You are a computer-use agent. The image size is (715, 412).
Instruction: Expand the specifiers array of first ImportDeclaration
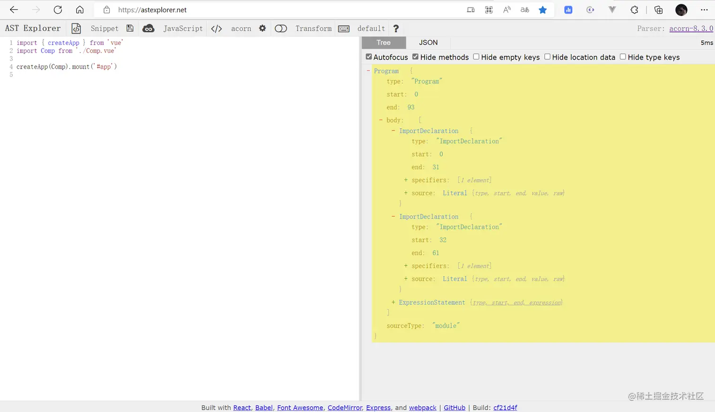pyautogui.click(x=405, y=180)
